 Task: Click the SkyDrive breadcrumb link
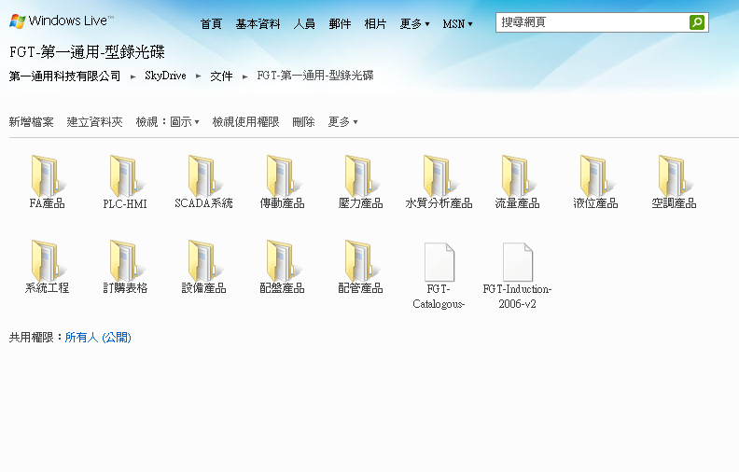pyautogui.click(x=164, y=76)
